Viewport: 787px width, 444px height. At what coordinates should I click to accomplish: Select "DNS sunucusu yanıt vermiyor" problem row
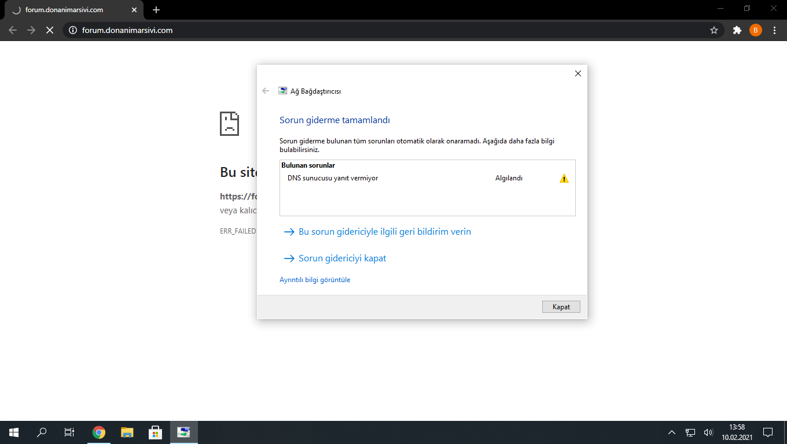pyautogui.click(x=427, y=178)
